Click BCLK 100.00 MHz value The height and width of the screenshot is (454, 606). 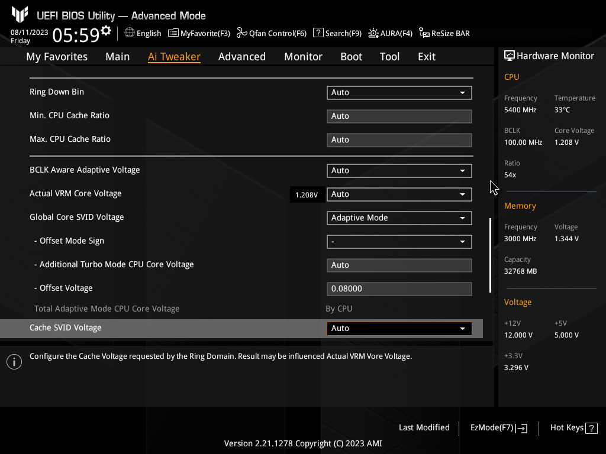click(x=523, y=142)
